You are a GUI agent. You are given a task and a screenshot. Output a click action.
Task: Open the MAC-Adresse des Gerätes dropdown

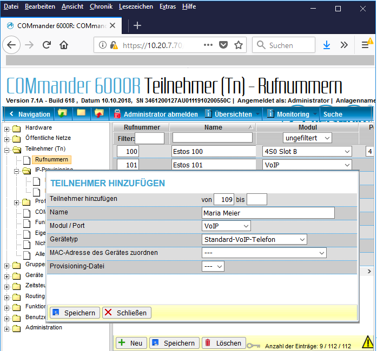tap(264, 253)
